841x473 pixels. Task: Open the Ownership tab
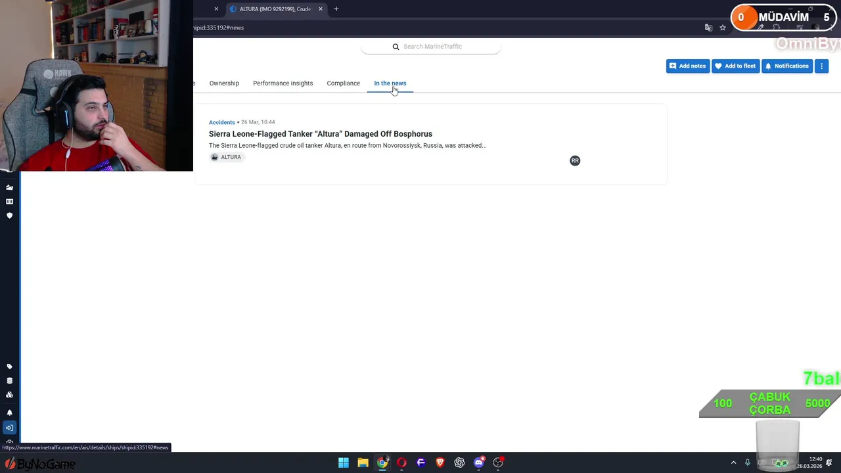point(224,83)
